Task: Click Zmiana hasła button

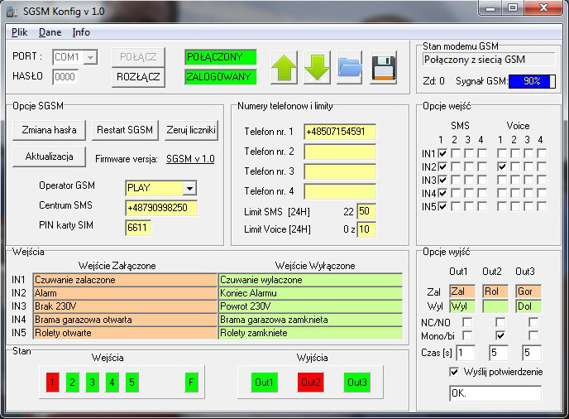Action: (x=49, y=130)
